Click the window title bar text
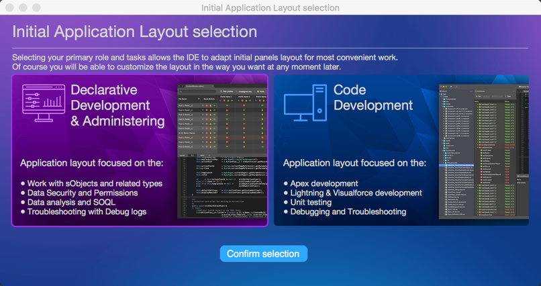Image resolution: width=541 pixels, height=286 pixels. click(270, 7)
